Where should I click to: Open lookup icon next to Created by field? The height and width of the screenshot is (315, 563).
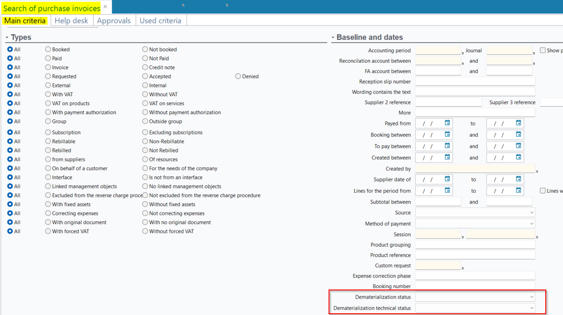(x=537, y=172)
